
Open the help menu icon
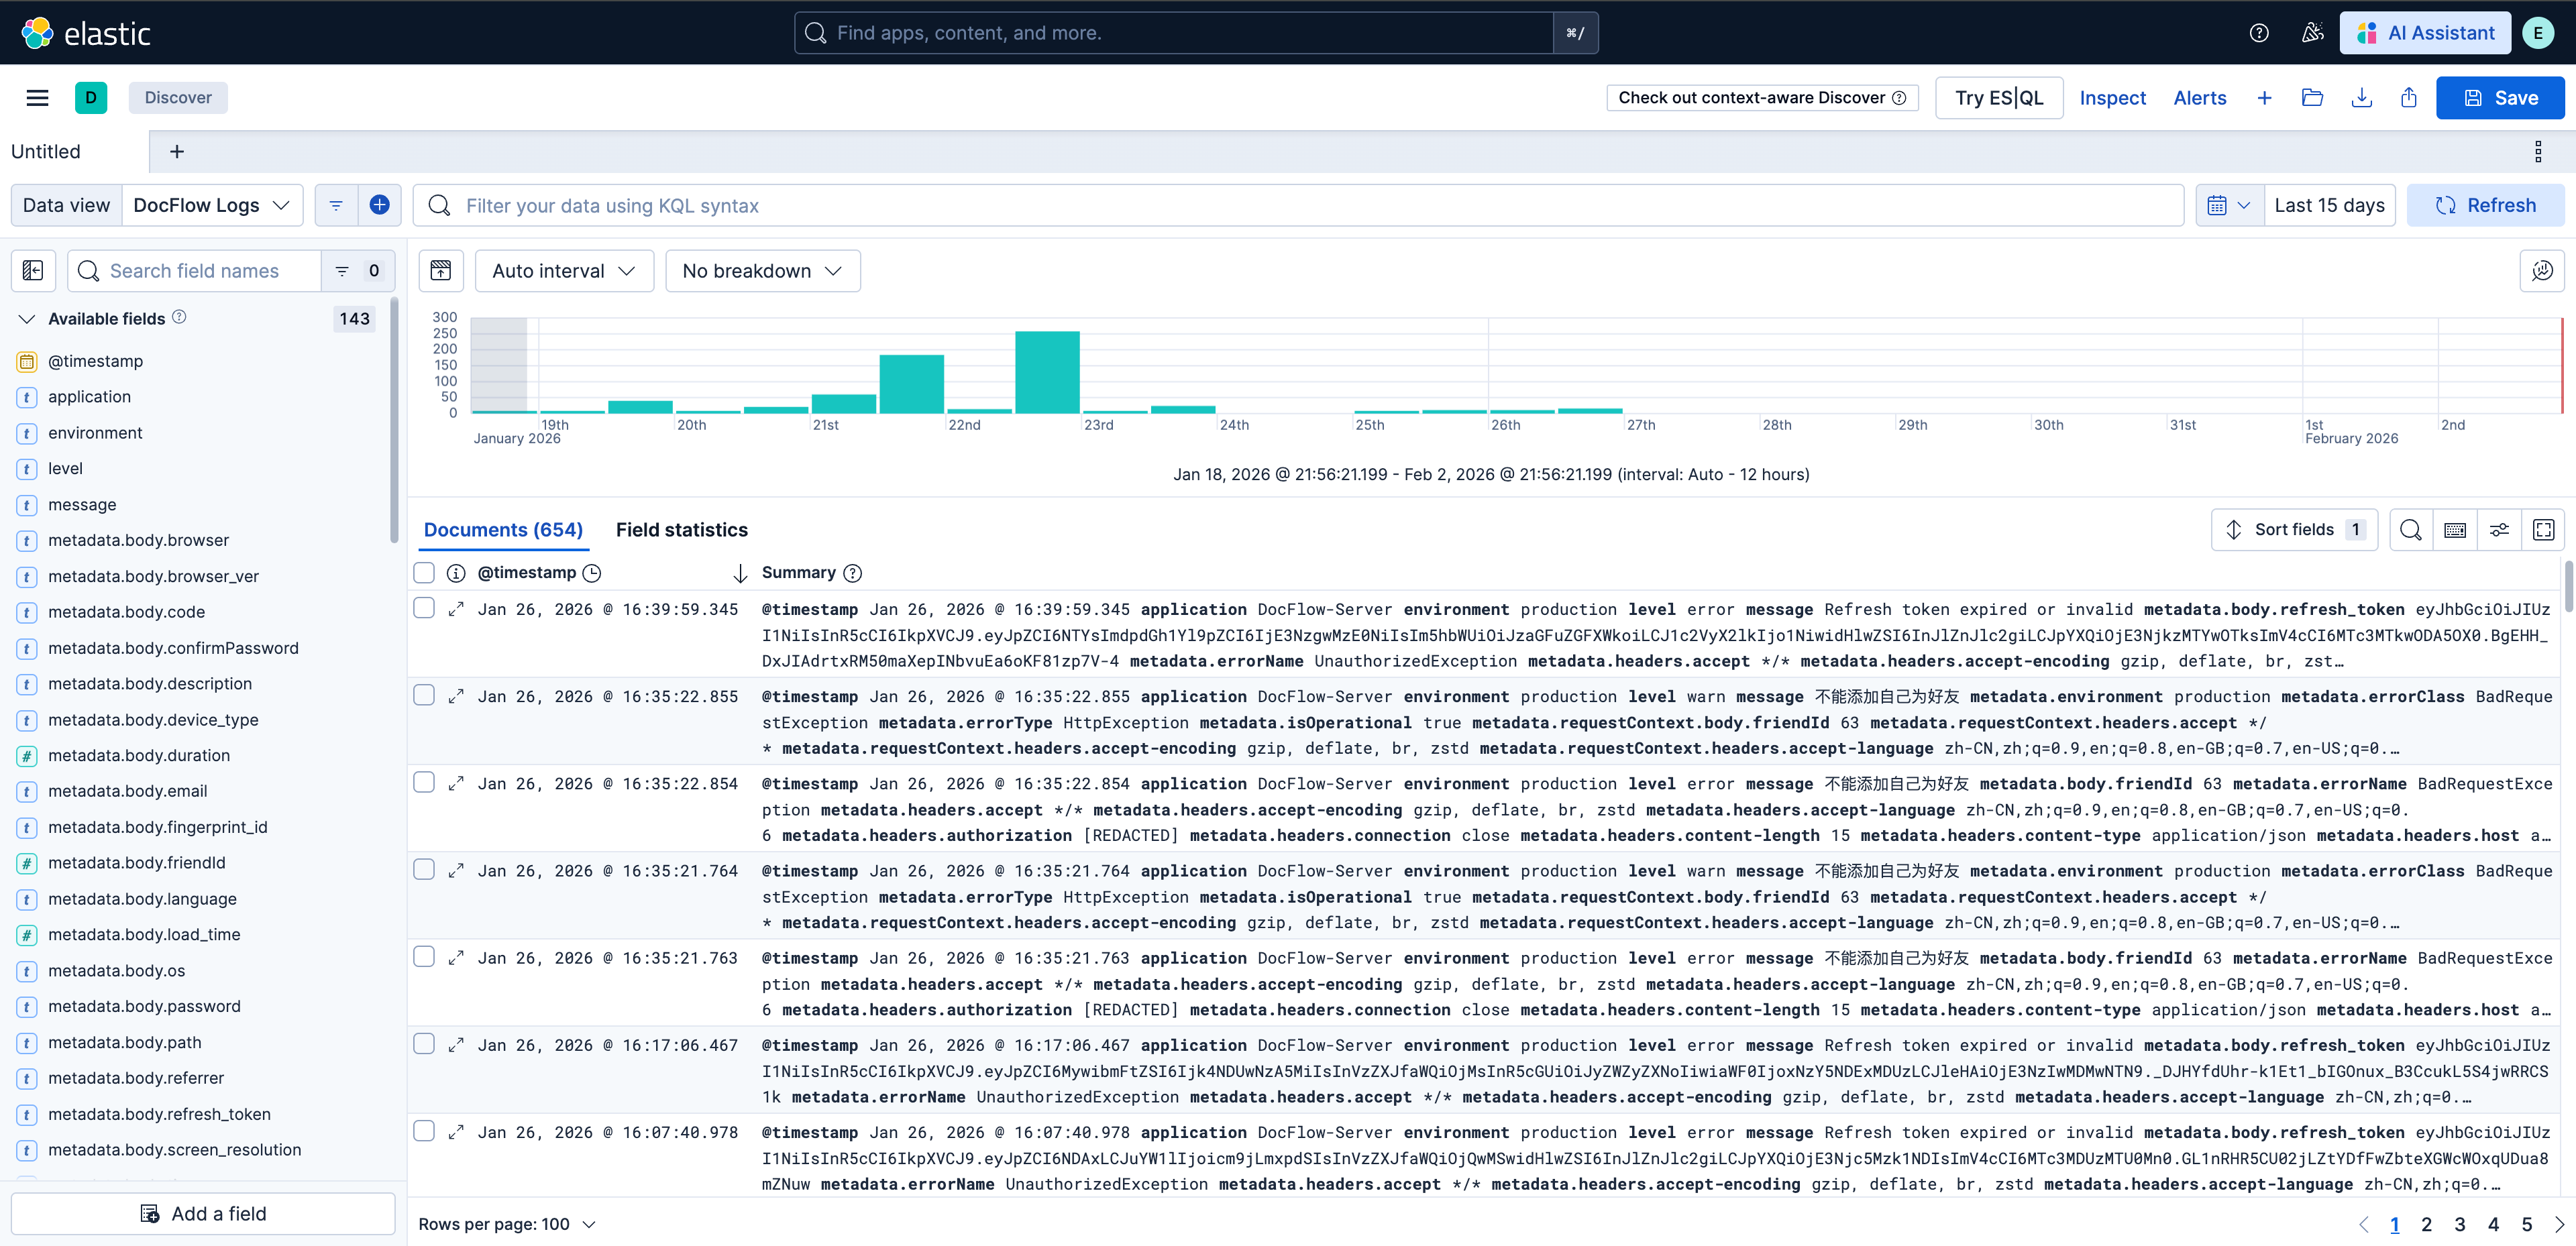(x=2259, y=33)
